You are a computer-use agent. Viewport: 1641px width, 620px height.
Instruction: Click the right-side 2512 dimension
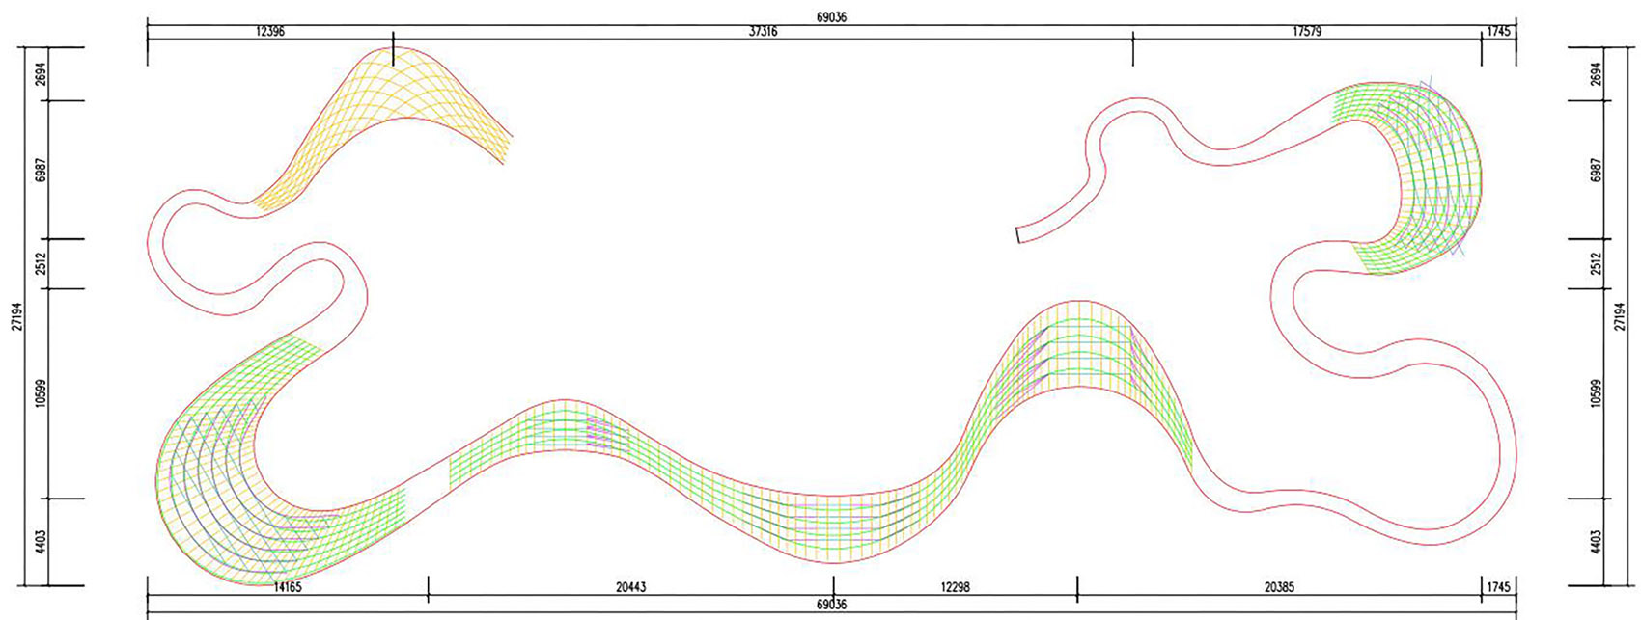pos(1595,263)
